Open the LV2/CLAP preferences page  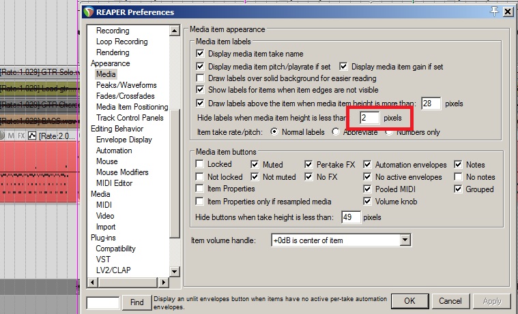[113, 270]
